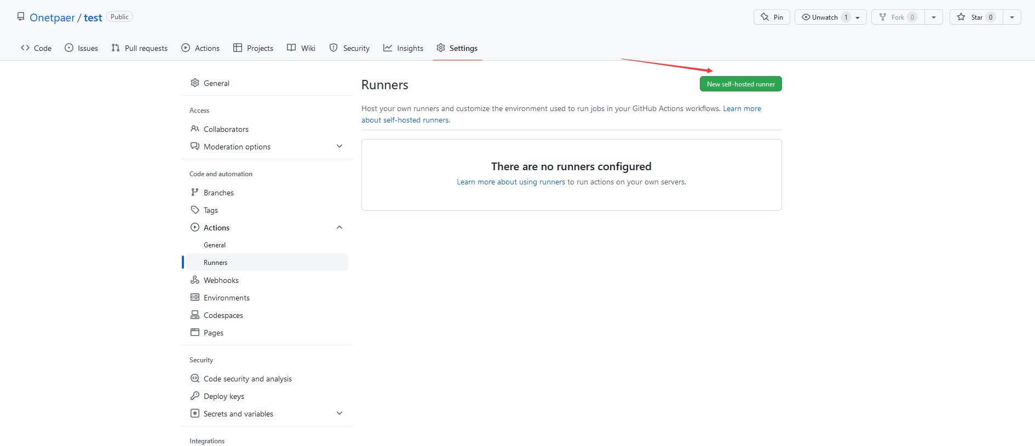Image resolution: width=1035 pixels, height=446 pixels.
Task: Click the people icon beside Collaborators
Action: tap(195, 129)
